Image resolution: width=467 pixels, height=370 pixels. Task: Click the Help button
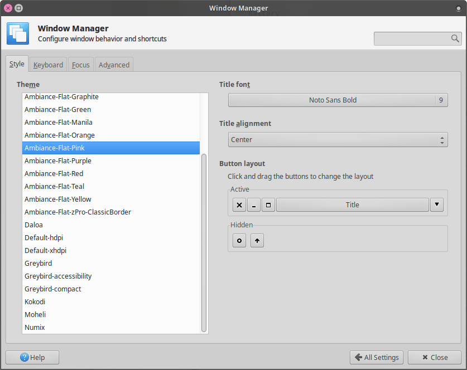[32, 357]
